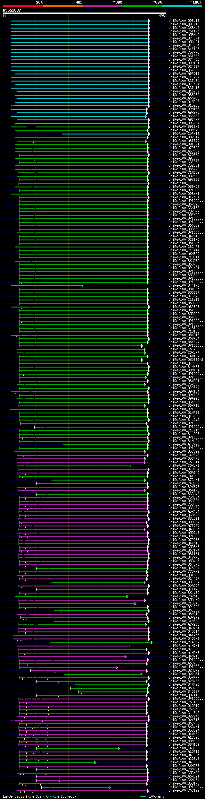Click the arrowhead ending the UniRef100_B4FTK3 bar

[x=82, y=286]
